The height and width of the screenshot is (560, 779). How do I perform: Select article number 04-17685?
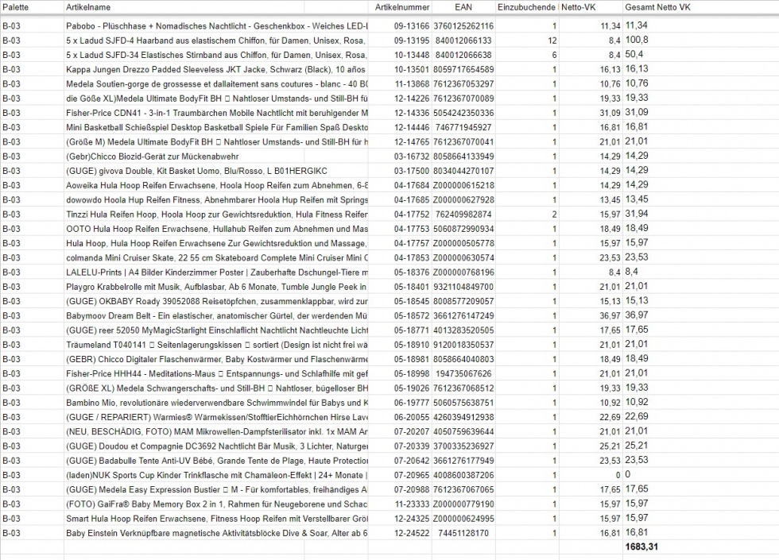(412, 199)
